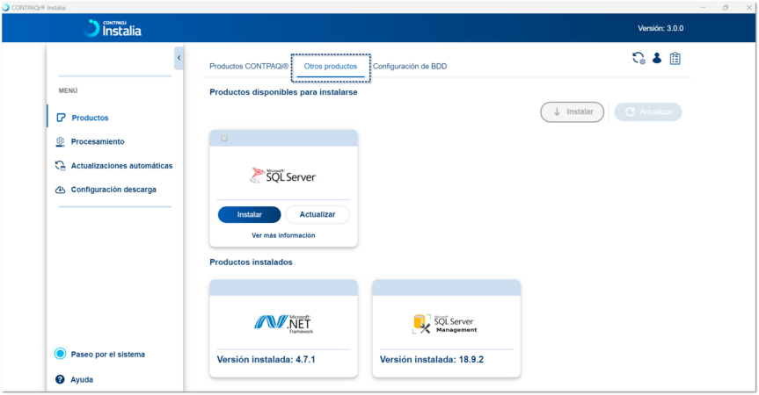Viewport: 759px width, 395px height.
Task: Open the clipboard log icon
Action: [675, 59]
